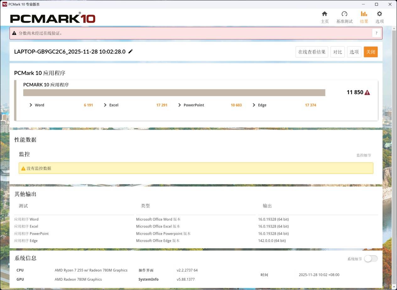Viewport: 397px width, 290px height.
Task: Click the warning icon in the unverified score banner
Action: pos(14,33)
